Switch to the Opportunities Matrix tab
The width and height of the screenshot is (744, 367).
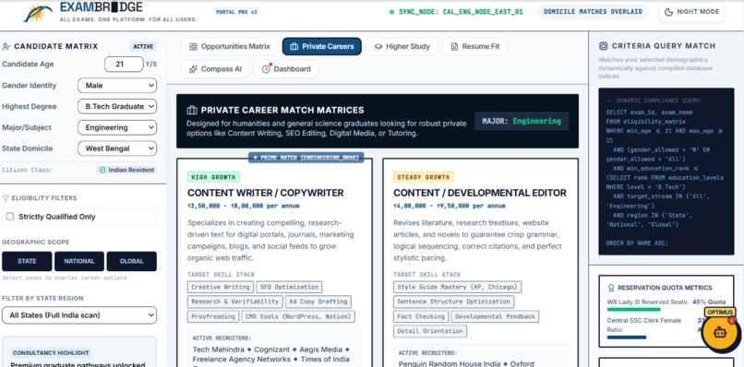(229, 46)
